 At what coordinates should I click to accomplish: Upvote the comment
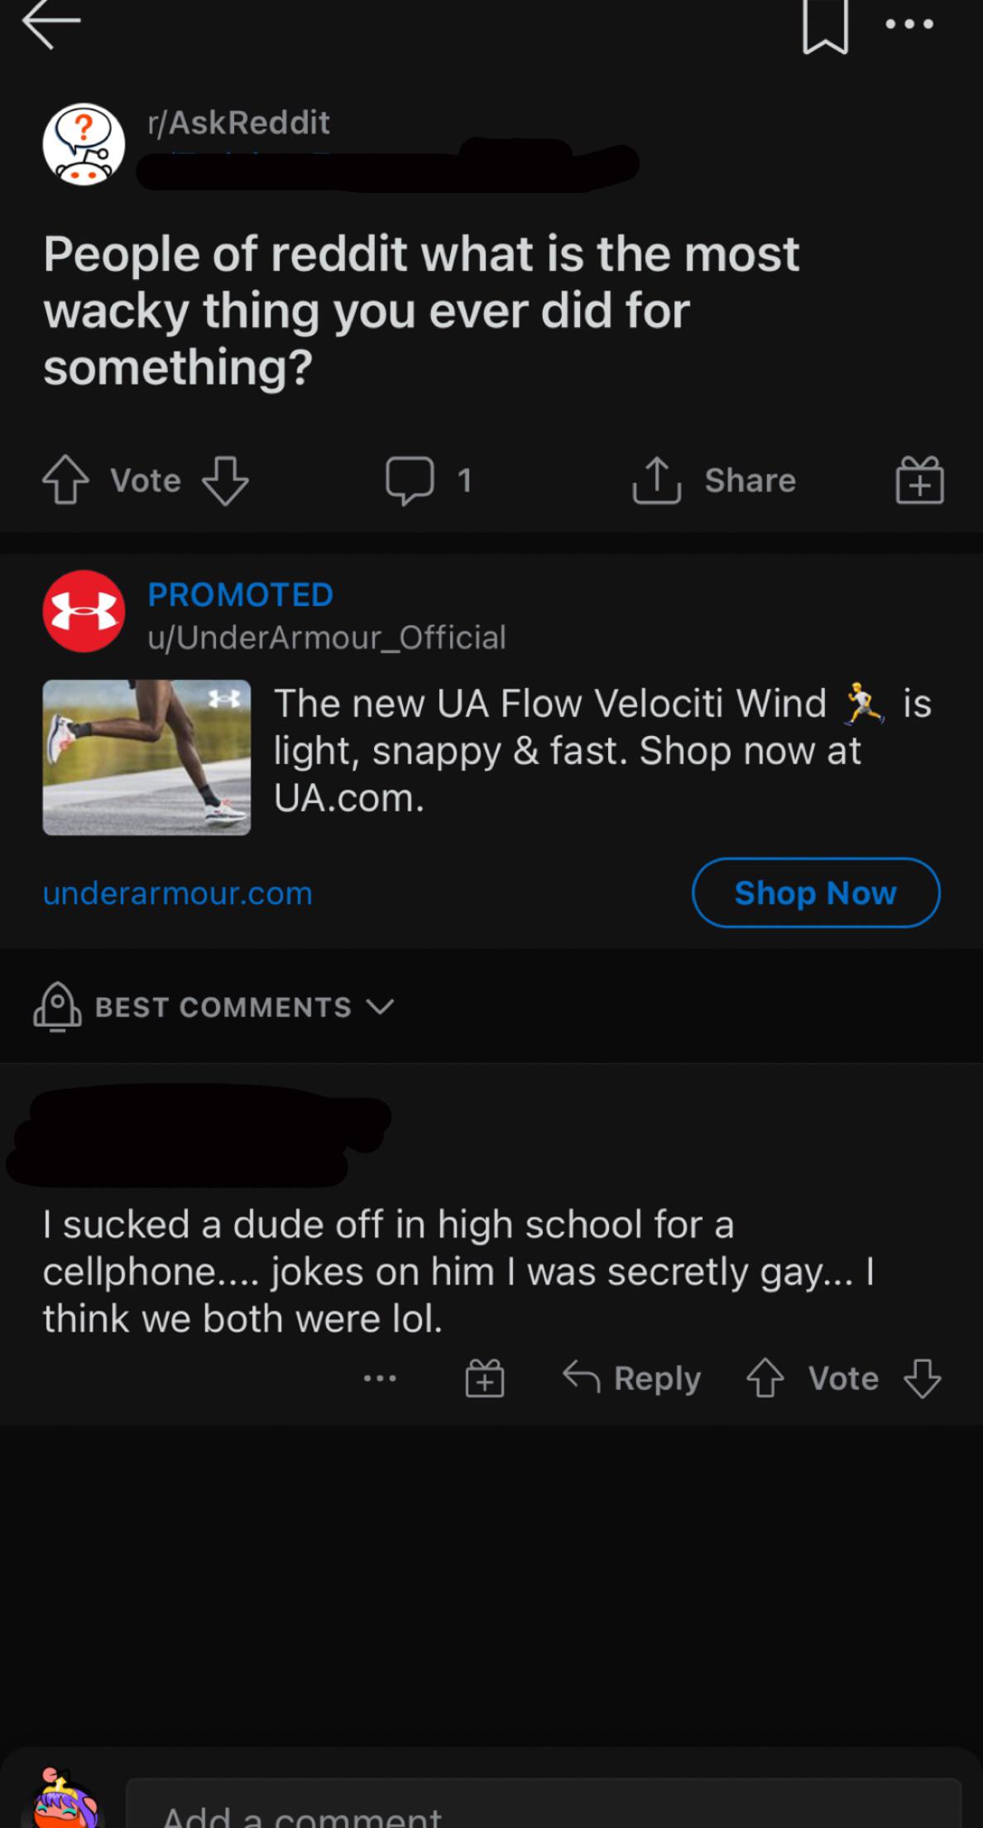click(765, 1379)
